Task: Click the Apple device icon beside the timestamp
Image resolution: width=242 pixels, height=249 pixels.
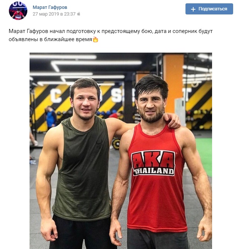Action: 79,14
